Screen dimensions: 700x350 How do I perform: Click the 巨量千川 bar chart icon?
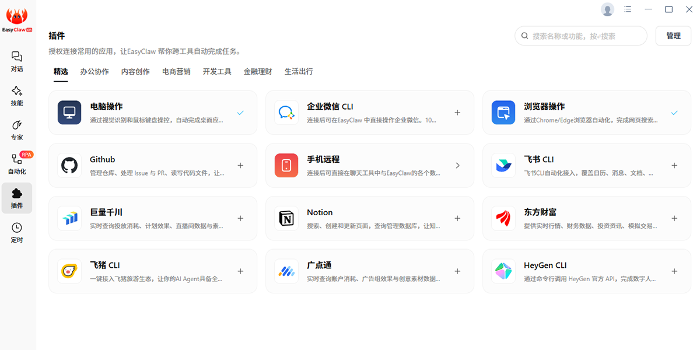point(69,218)
